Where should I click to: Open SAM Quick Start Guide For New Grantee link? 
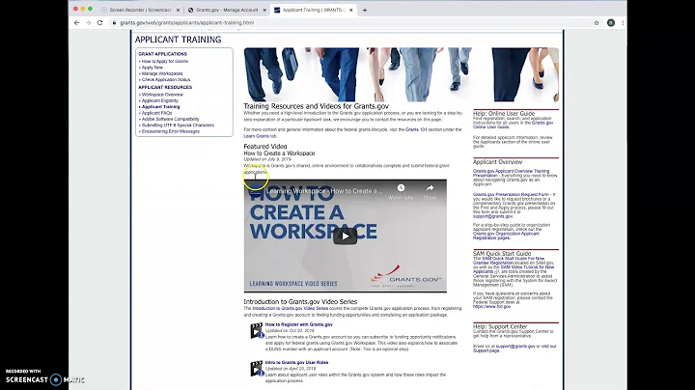coord(510,261)
